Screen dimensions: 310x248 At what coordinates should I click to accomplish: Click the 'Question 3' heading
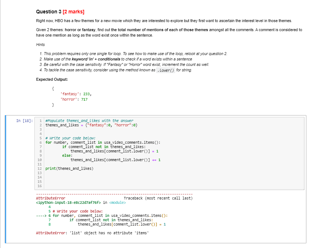(49, 12)
